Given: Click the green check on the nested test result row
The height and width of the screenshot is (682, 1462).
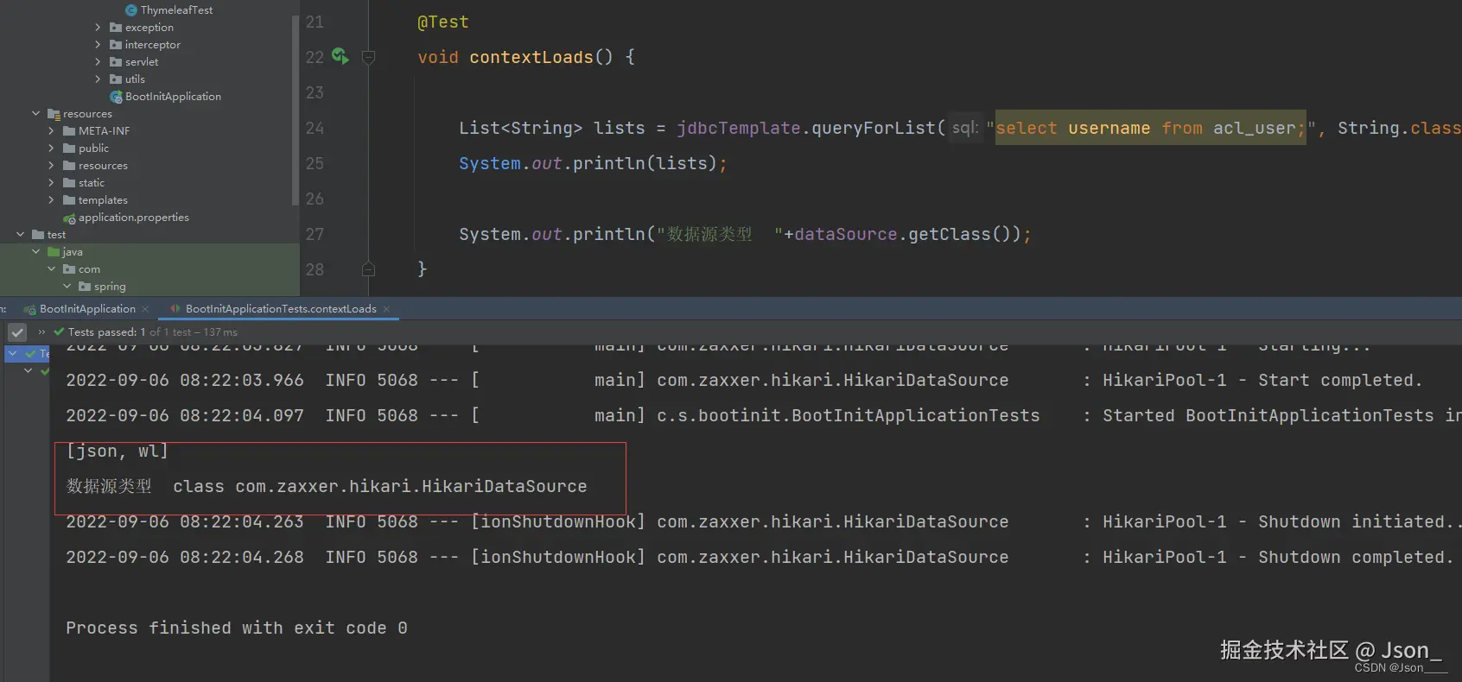Looking at the screenshot, I should (45, 371).
